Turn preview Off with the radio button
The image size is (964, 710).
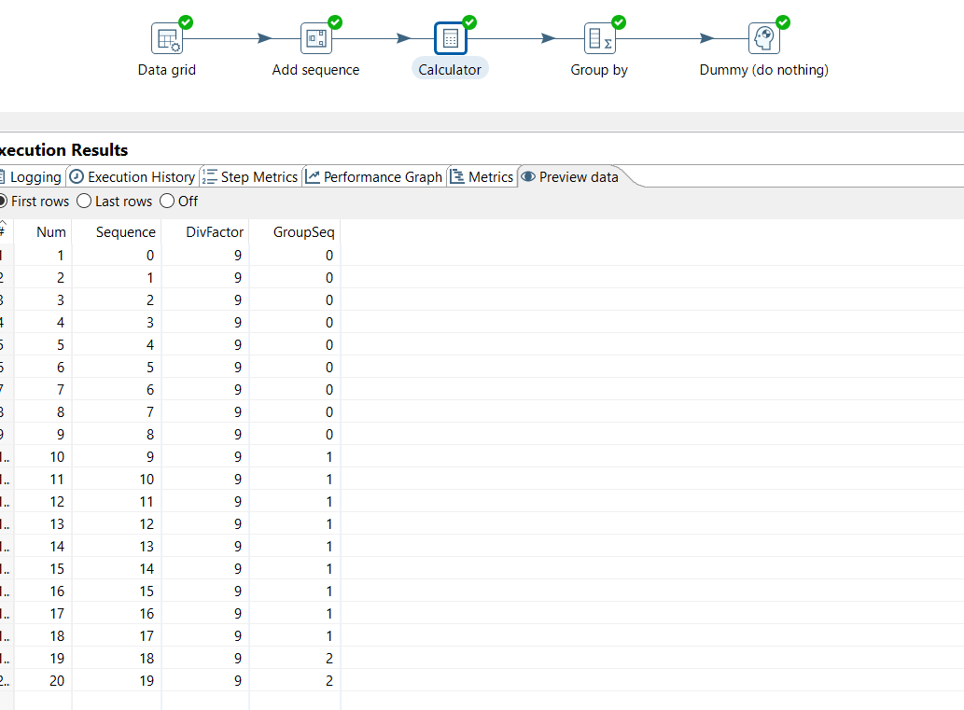tap(166, 201)
